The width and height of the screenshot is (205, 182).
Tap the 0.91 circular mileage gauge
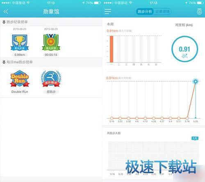click(x=184, y=49)
